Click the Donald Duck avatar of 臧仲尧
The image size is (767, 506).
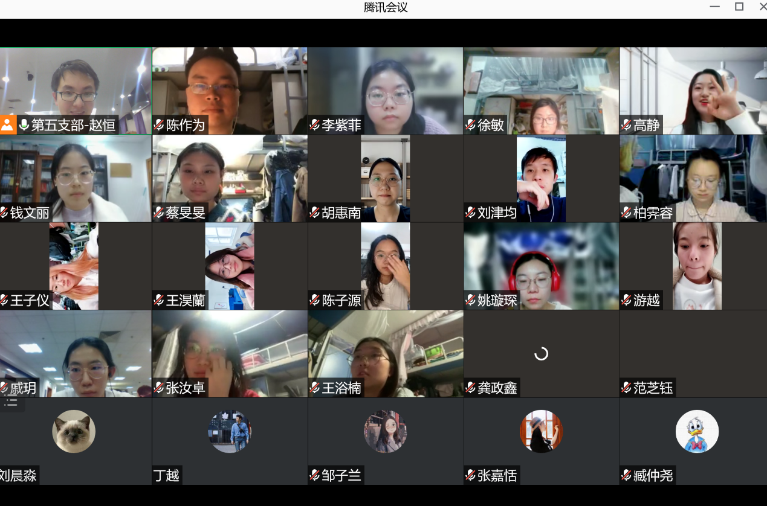697,432
